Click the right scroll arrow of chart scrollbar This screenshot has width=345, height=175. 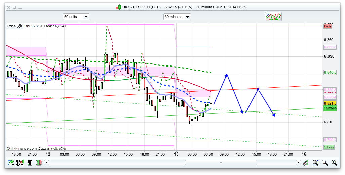298,163
